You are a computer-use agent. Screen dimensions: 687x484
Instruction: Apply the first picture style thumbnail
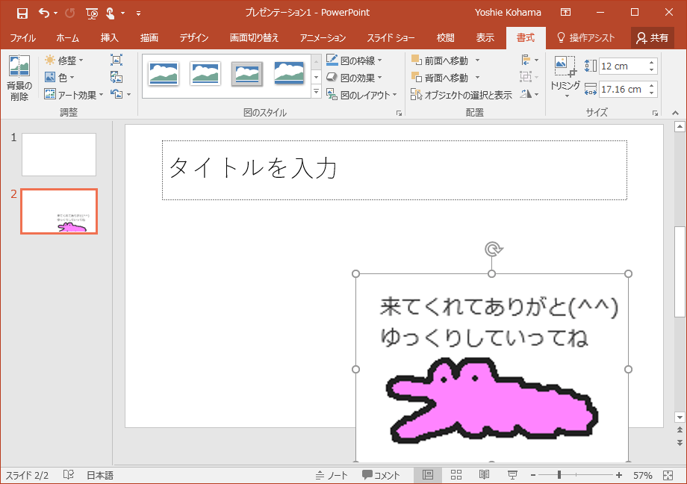tap(164, 73)
